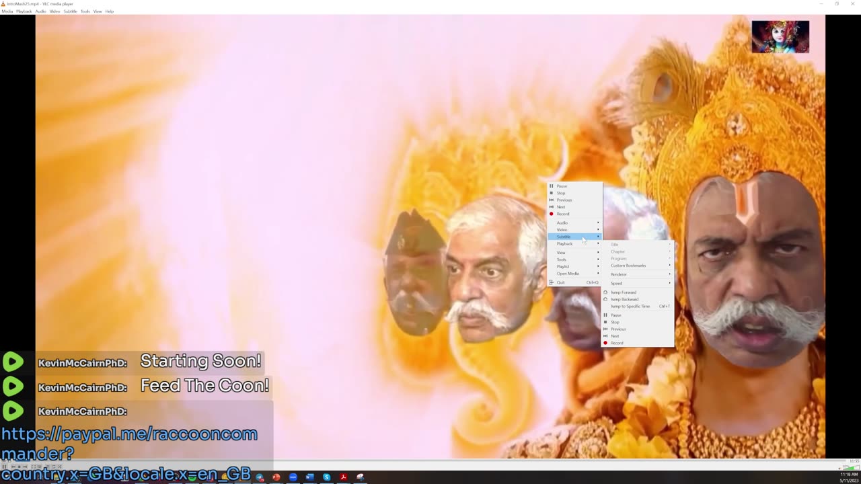Screen dimensions: 861x484
Task: Open PowerPoint from the taskbar
Action: pos(276,477)
